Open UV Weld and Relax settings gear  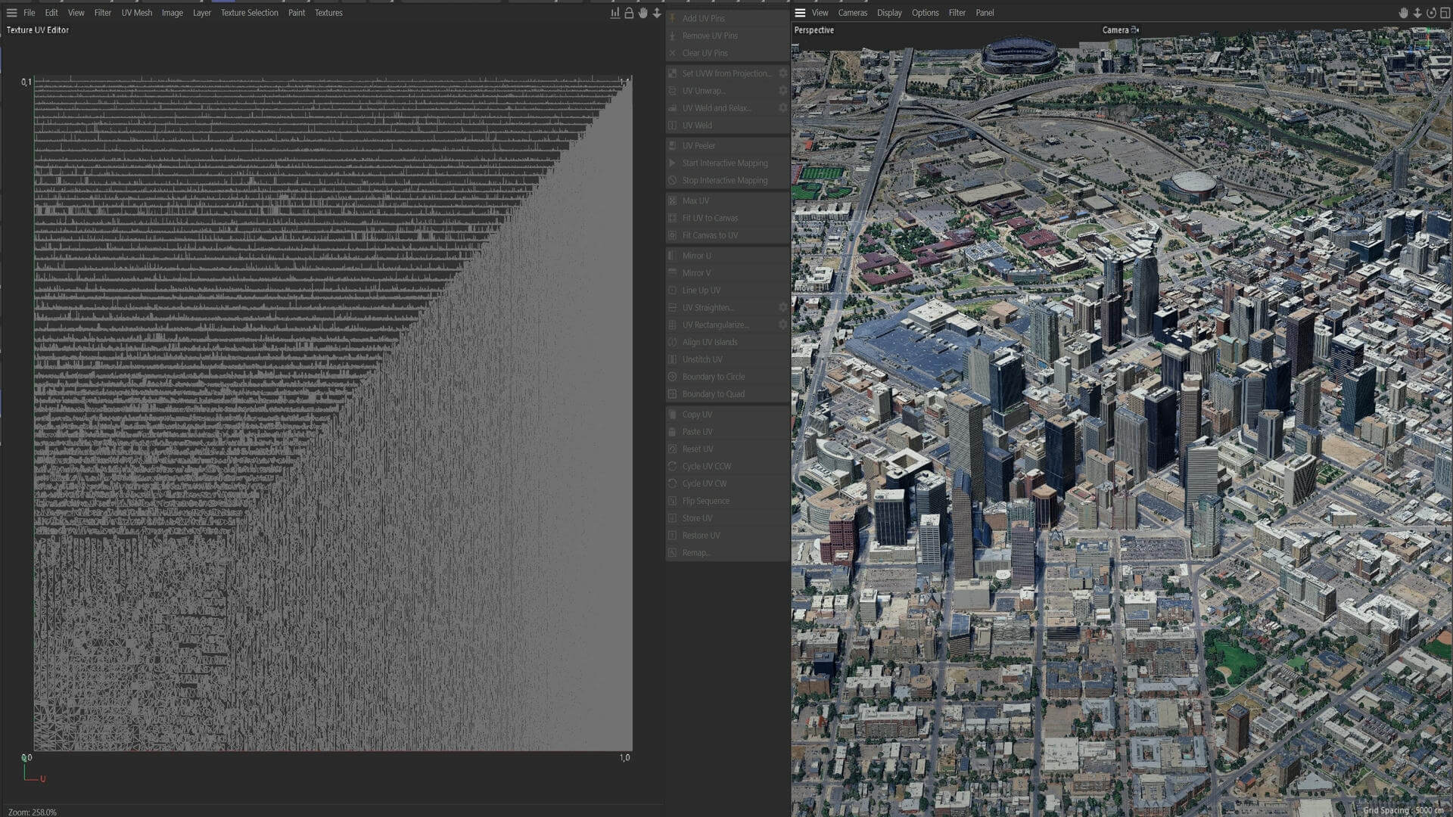(x=783, y=108)
